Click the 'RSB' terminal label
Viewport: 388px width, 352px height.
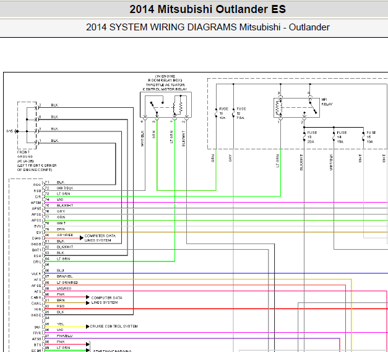37,191
